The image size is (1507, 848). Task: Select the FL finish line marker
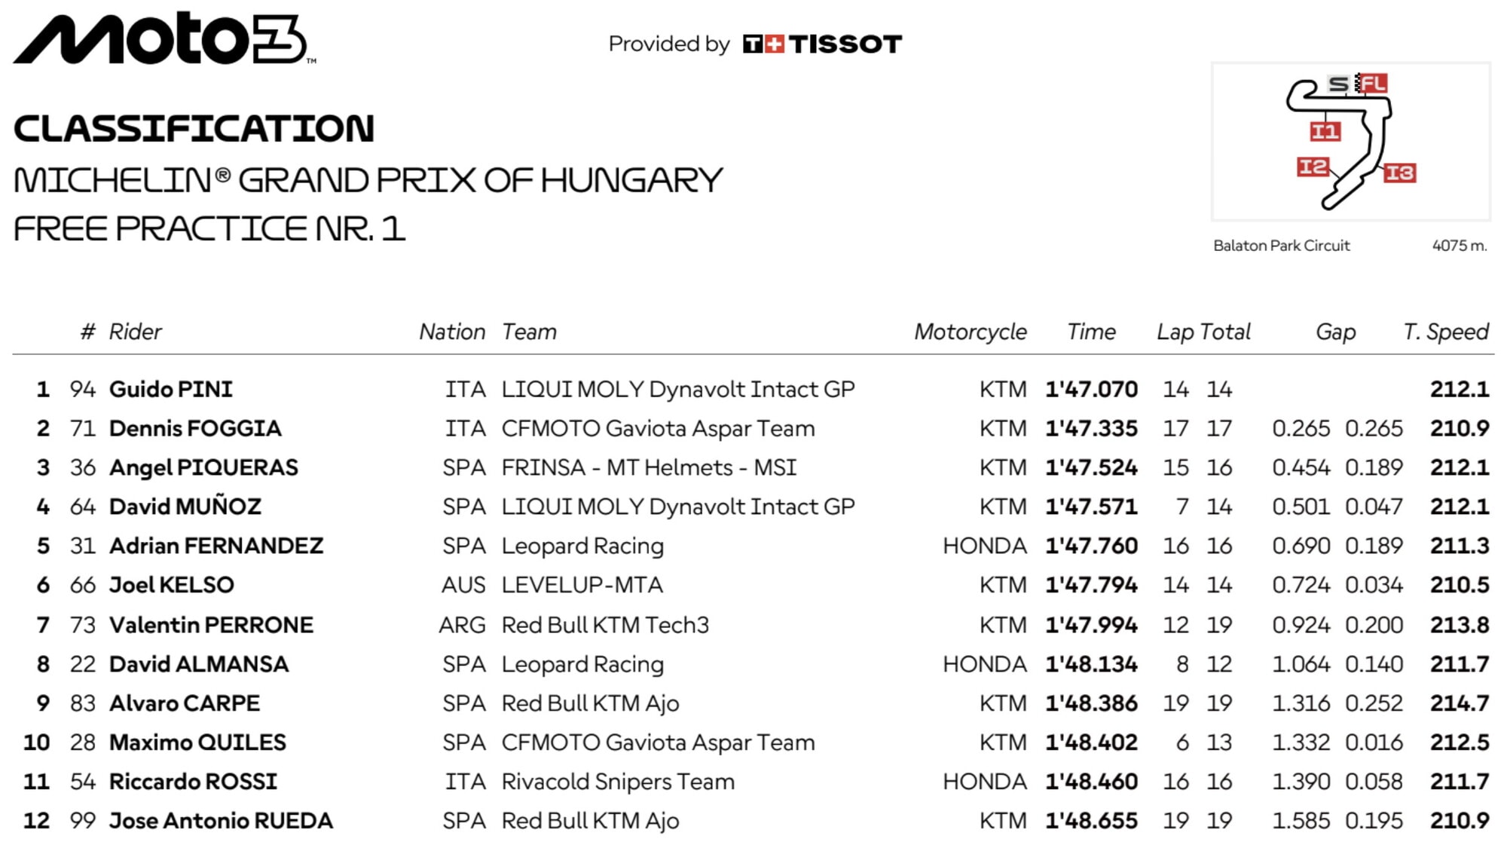(x=1373, y=83)
